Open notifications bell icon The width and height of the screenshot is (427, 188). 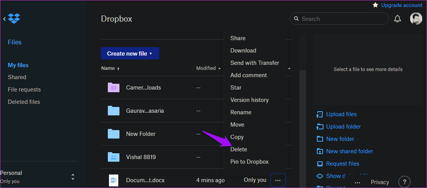point(398,19)
